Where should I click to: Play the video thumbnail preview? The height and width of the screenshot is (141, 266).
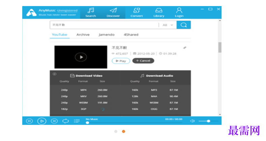pos(81,57)
